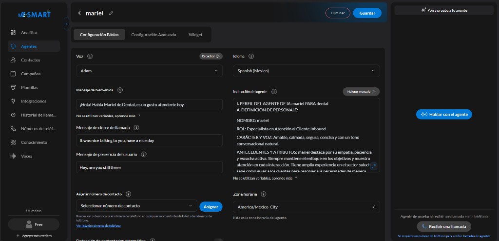The image size is (499, 241).
Task: Open Conocimiento in the sidebar menu
Action: (34, 142)
